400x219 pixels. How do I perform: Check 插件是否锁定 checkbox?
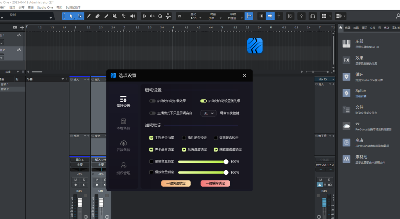[184, 138]
